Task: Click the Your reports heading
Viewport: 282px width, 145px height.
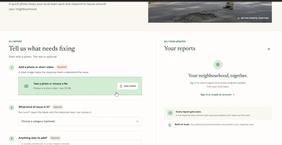Action: pos(179,49)
